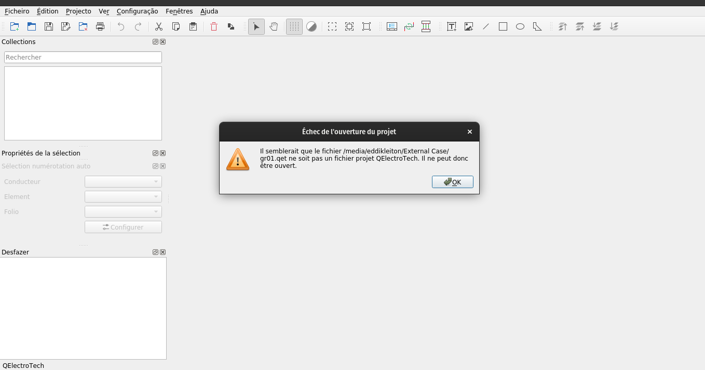Image resolution: width=705 pixels, height=370 pixels.
Task: Click the Rechercher search field
Action: click(83, 58)
